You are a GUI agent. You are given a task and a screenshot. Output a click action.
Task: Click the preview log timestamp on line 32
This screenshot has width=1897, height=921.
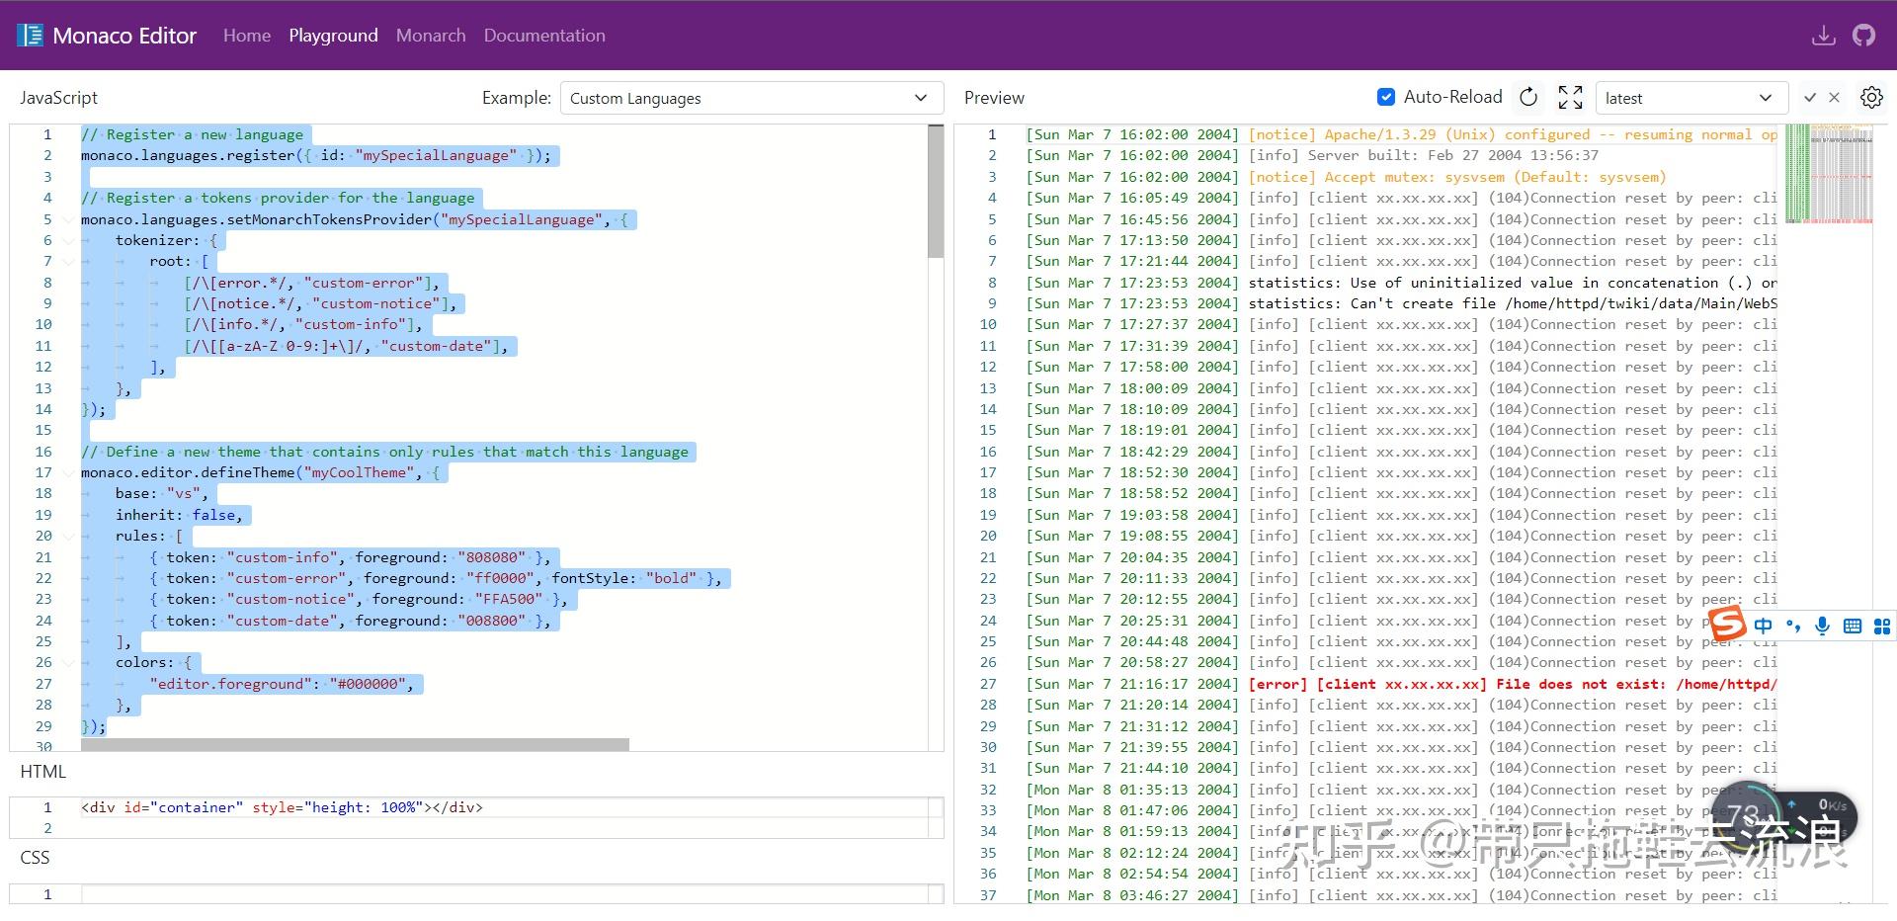[x=1132, y=790]
